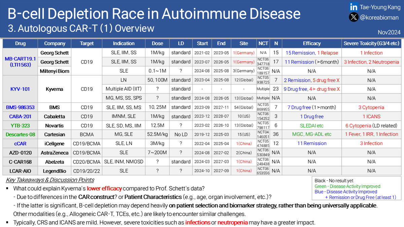The image size is (404, 227).
Task: Click the CD20/BCMA target cell
Action: coord(87,162)
